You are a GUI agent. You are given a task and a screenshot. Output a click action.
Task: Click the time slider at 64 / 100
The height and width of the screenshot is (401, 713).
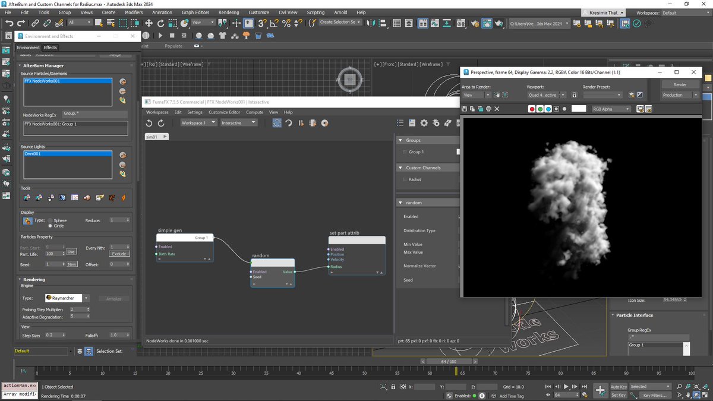[449, 361]
